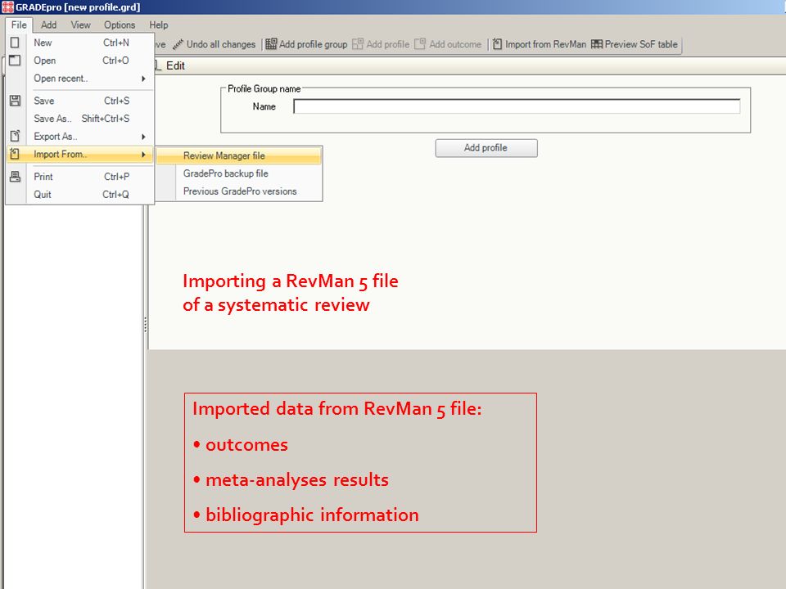Viewport: 786px width, 589px height.
Task: Select the Import From.. menu entry
Action: pyautogui.click(x=80, y=155)
